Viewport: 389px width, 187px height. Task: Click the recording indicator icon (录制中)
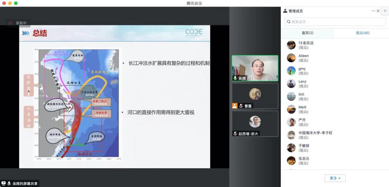pos(10,23)
